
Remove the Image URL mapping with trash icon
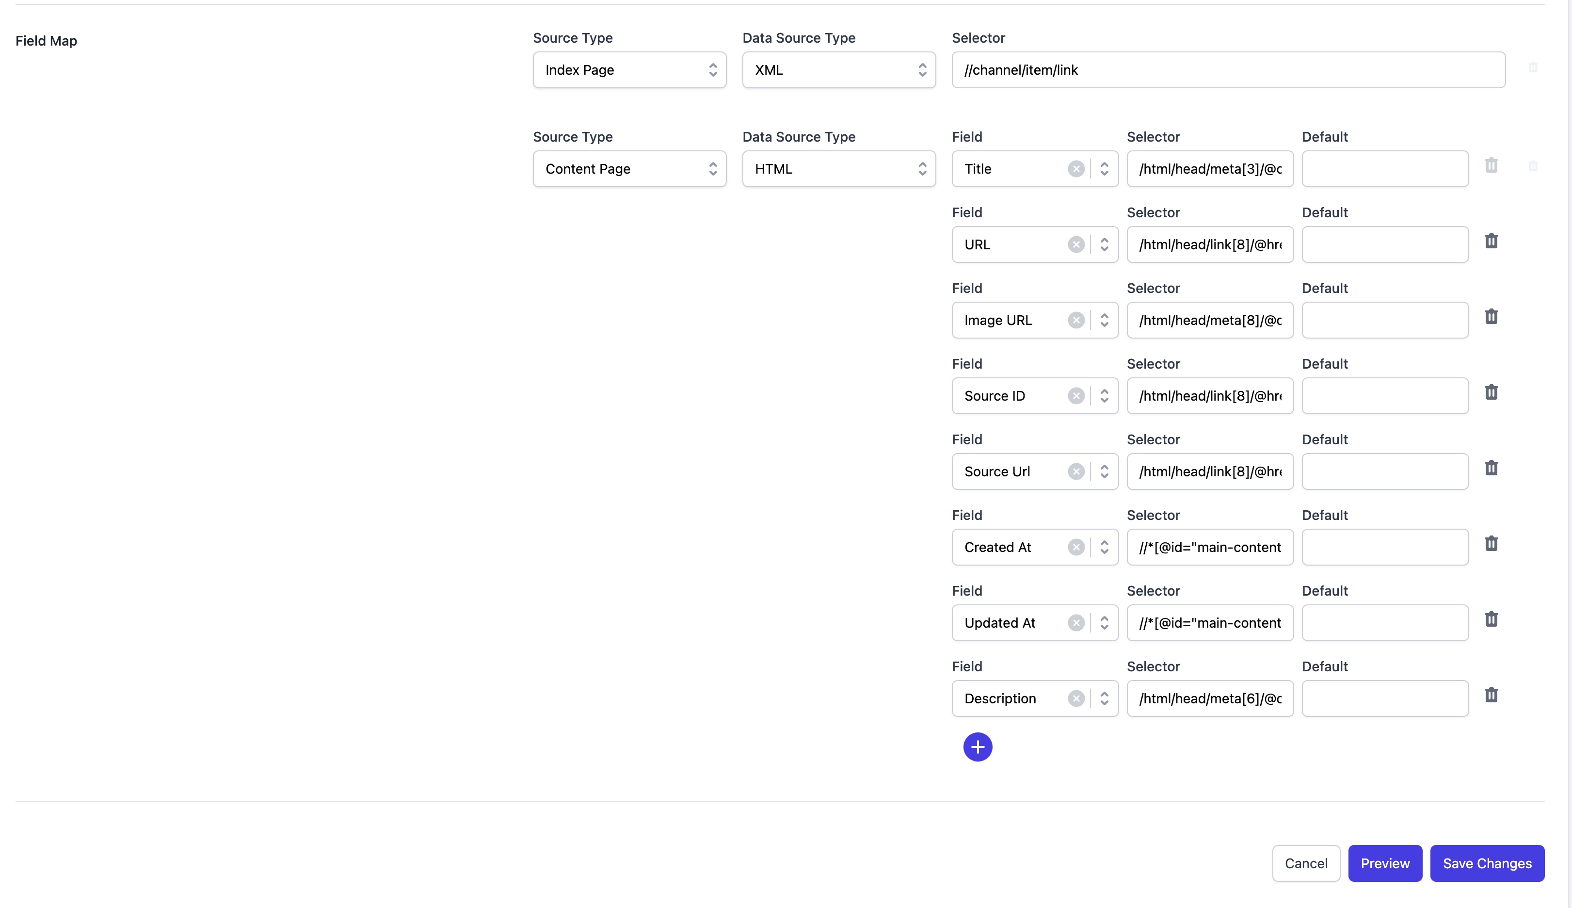pyautogui.click(x=1491, y=317)
